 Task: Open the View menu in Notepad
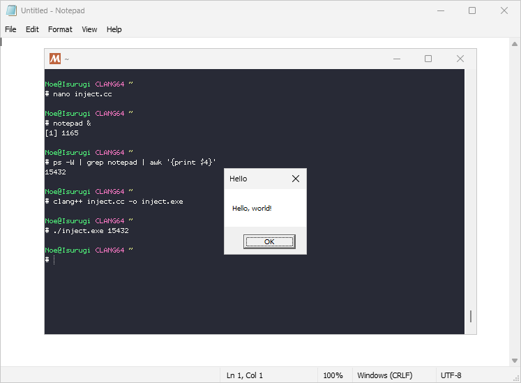point(89,29)
